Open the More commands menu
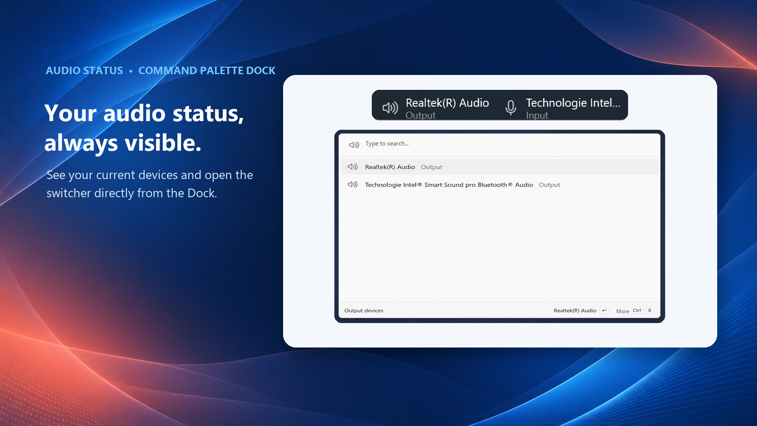757x426 pixels. coord(623,311)
